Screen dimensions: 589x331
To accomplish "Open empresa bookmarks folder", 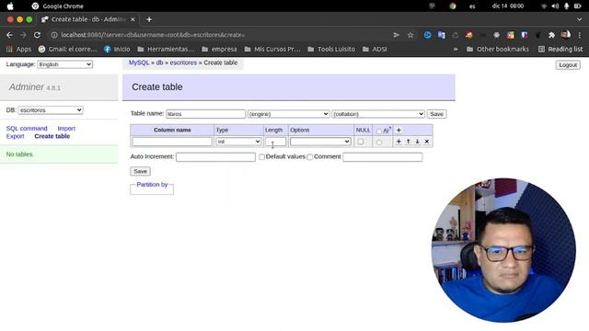I will tap(219, 49).
